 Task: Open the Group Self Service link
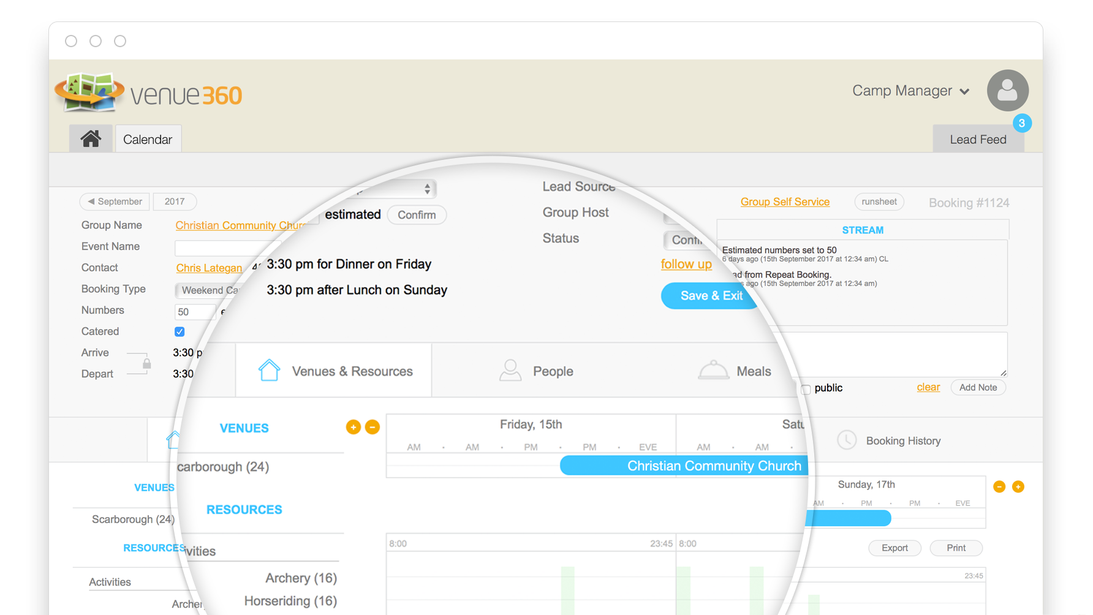coord(784,202)
